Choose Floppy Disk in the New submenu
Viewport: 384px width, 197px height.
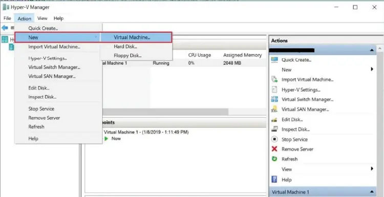coord(136,56)
